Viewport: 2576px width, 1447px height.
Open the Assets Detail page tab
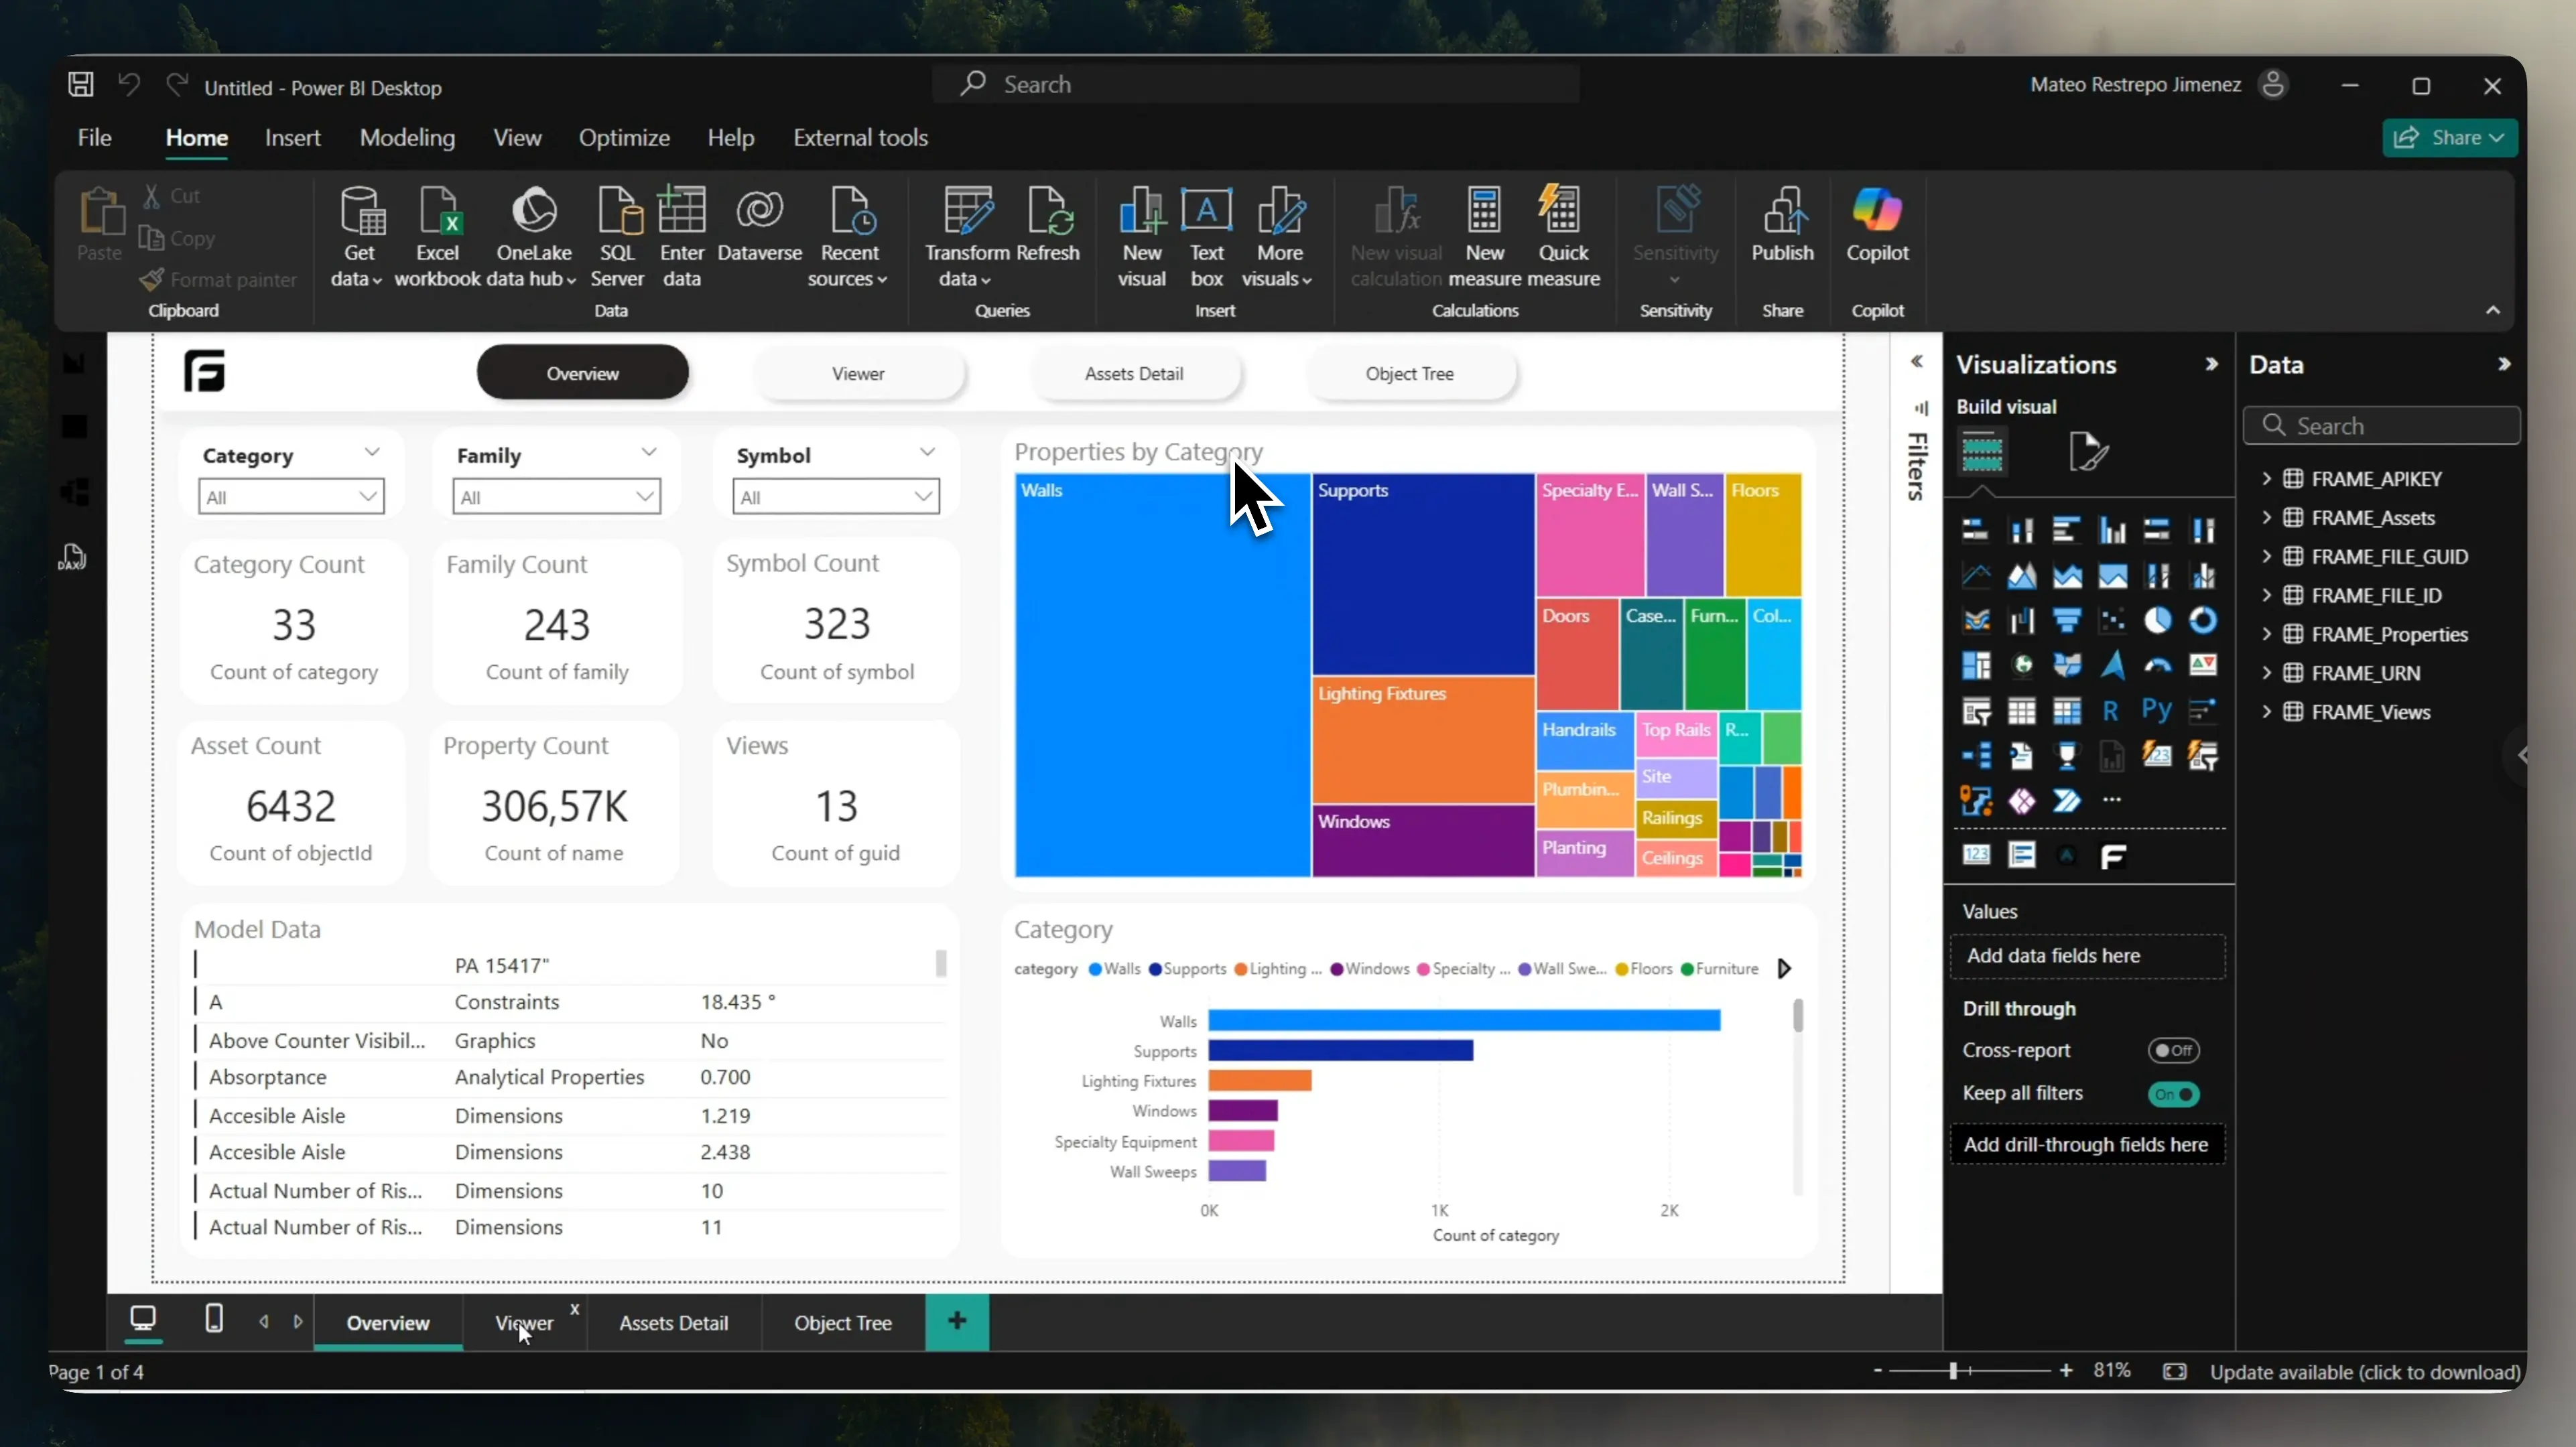(x=674, y=1322)
